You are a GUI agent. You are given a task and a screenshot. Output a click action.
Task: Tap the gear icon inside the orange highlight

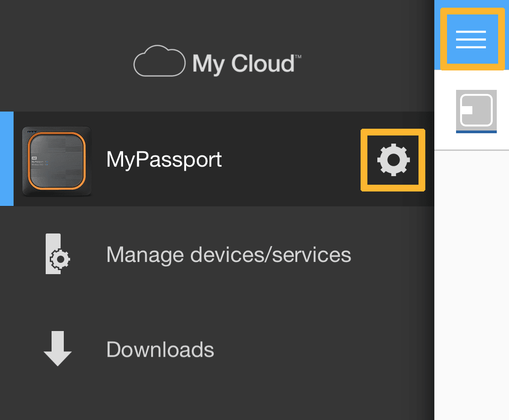tap(393, 160)
